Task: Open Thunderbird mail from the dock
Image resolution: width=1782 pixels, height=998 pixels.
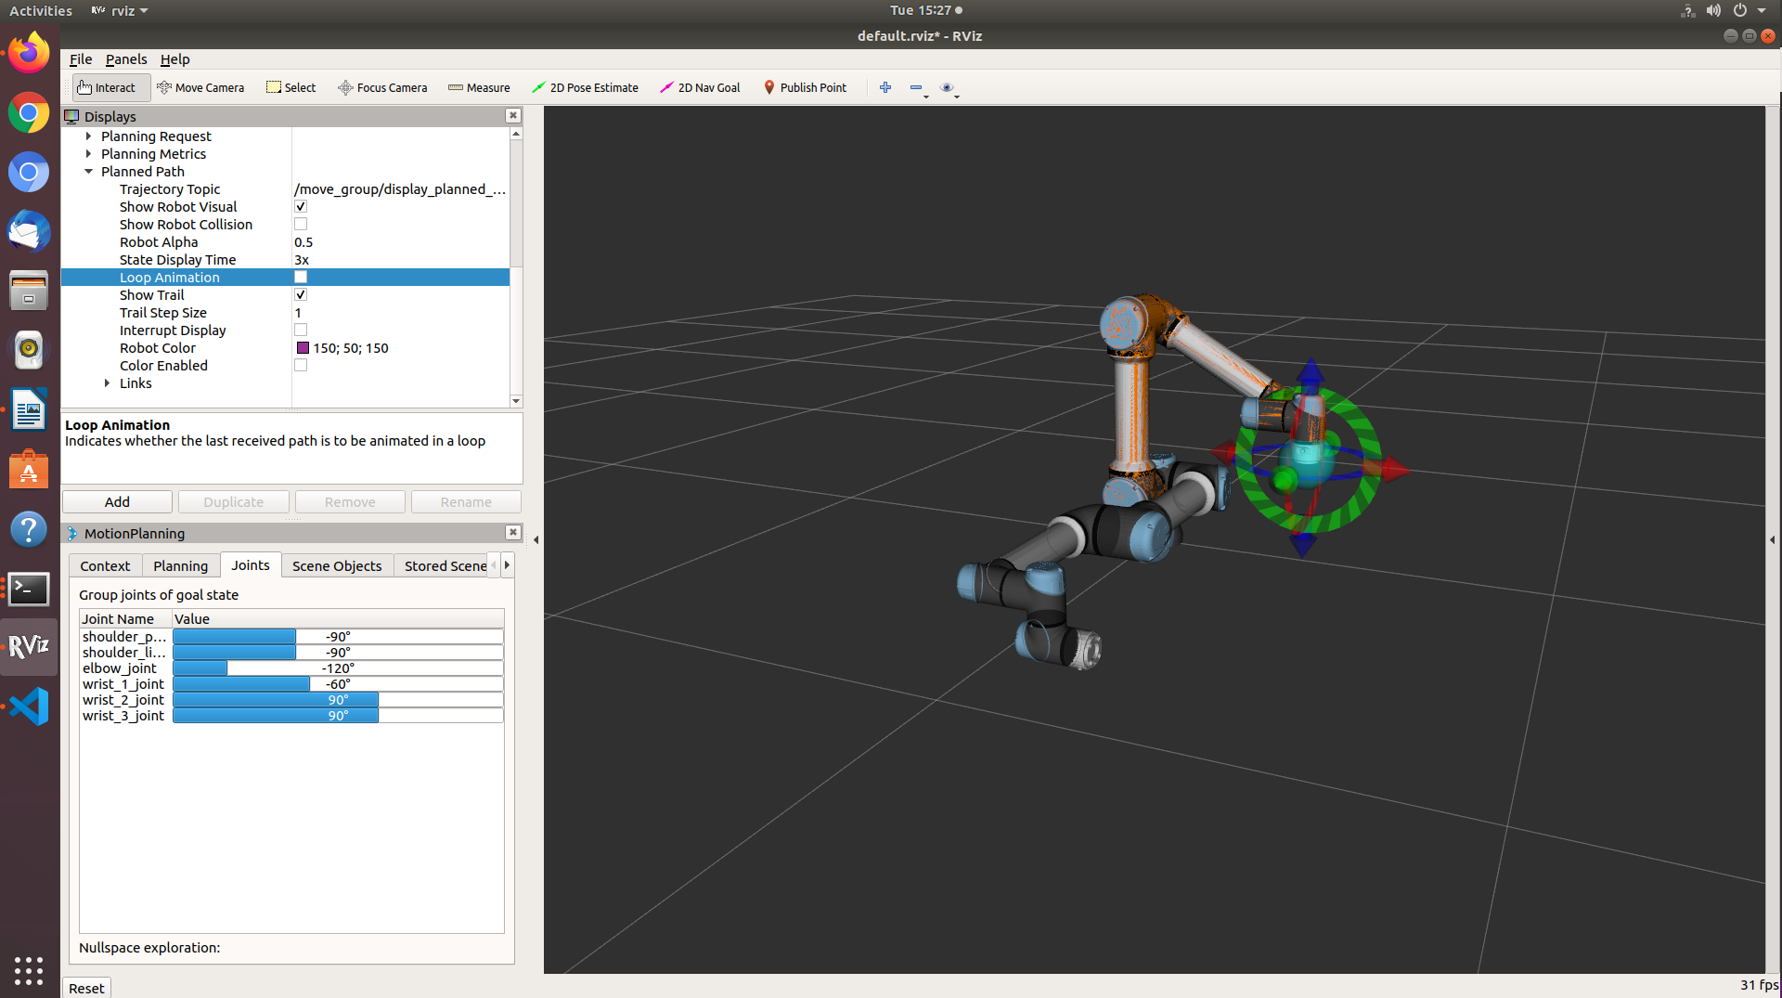Action: 29,232
